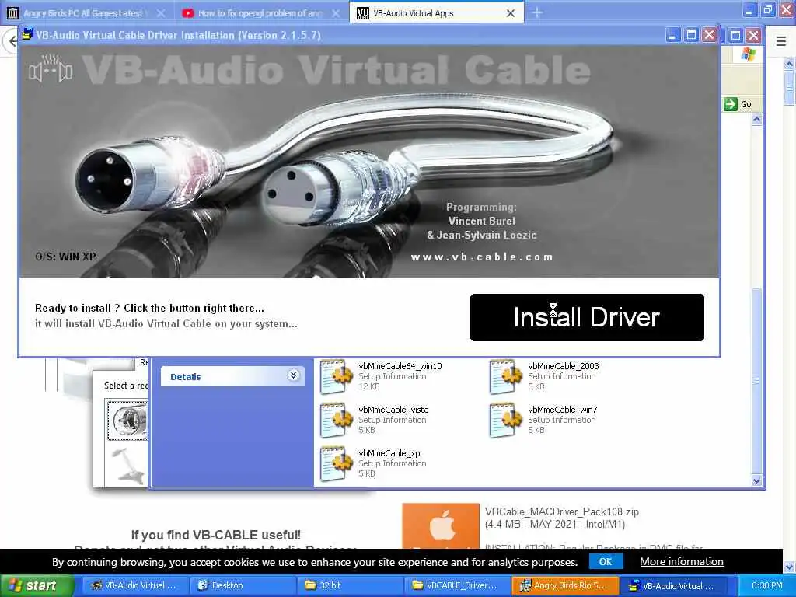Close the Explorer window behind installer
The height and width of the screenshot is (597, 796).
[x=754, y=36]
